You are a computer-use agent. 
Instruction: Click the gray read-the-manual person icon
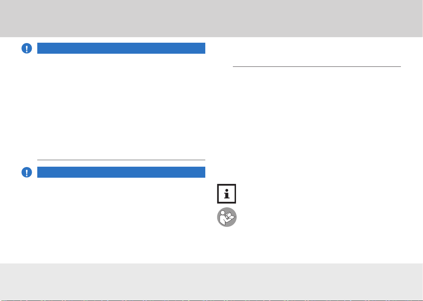click(227, 217)
